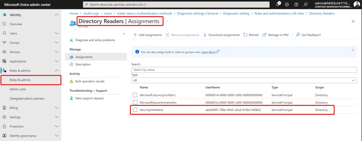This screenshot has height=141, width=362.
Task: Click the plus icon for Add assignments
Action: 135,35
